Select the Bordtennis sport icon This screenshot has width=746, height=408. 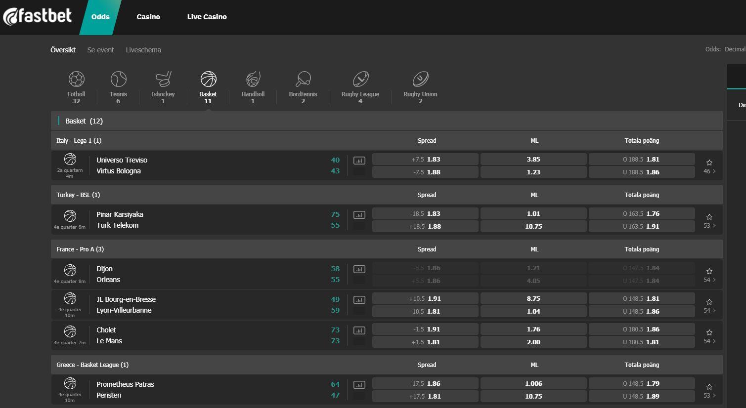(x=303, y=79)
